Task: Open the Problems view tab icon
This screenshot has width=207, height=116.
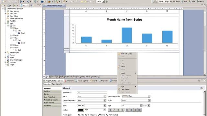Action: point(66,81)
